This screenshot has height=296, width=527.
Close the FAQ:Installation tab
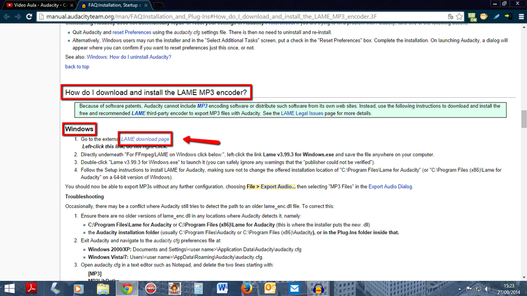146,5
